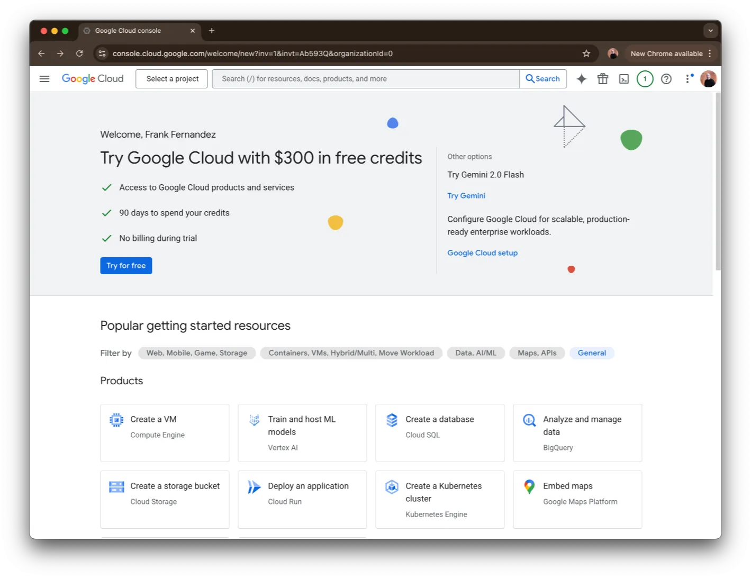Open the help question mark icon
751x578 pixels.
[x=666, y=79]
